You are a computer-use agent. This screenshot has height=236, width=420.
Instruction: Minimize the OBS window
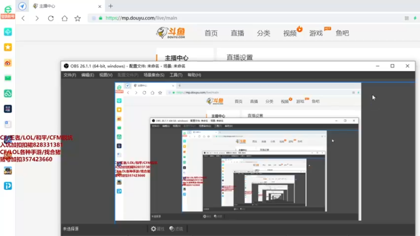point(377,66)
